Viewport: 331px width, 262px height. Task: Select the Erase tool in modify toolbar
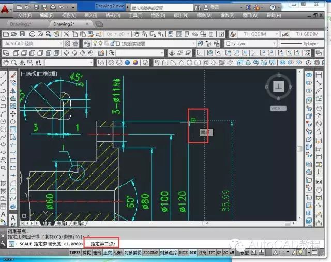pos(13,75)
